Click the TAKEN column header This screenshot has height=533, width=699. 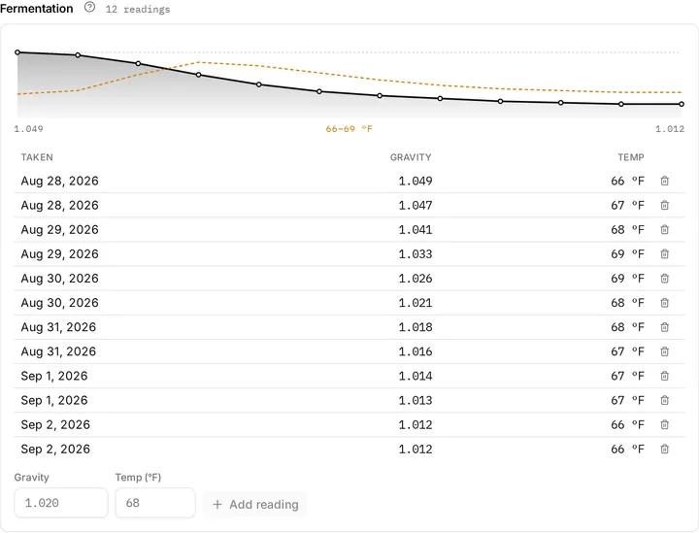point(37,157)
